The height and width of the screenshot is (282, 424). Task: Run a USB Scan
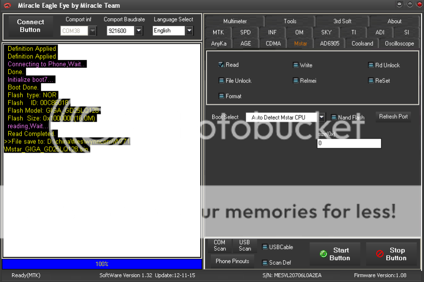click(245, 245)
